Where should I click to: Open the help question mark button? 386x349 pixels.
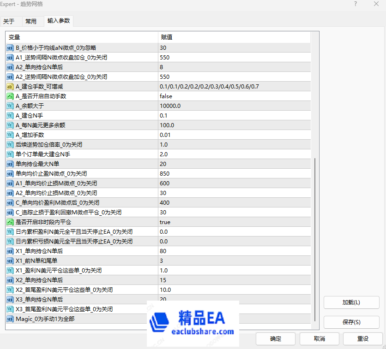pos(356,4)
